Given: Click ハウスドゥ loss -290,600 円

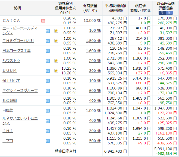Looking at the screenshot, I should (x=167, y=63).
